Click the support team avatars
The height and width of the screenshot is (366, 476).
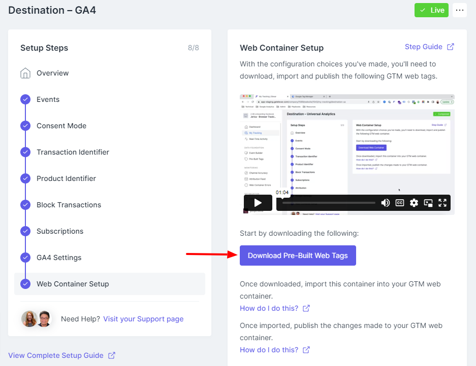[37, 319]
